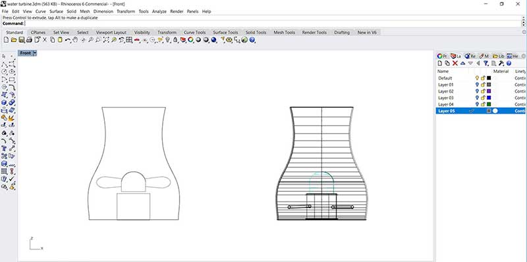Click the Save icon in the toolbar
This screenshot has height=262, width=527.
point(22,40)
